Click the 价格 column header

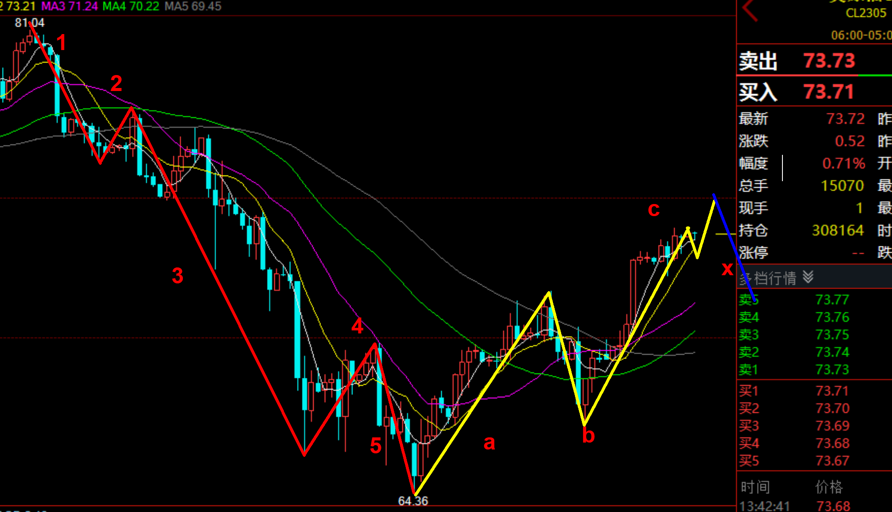click(829, 487)
